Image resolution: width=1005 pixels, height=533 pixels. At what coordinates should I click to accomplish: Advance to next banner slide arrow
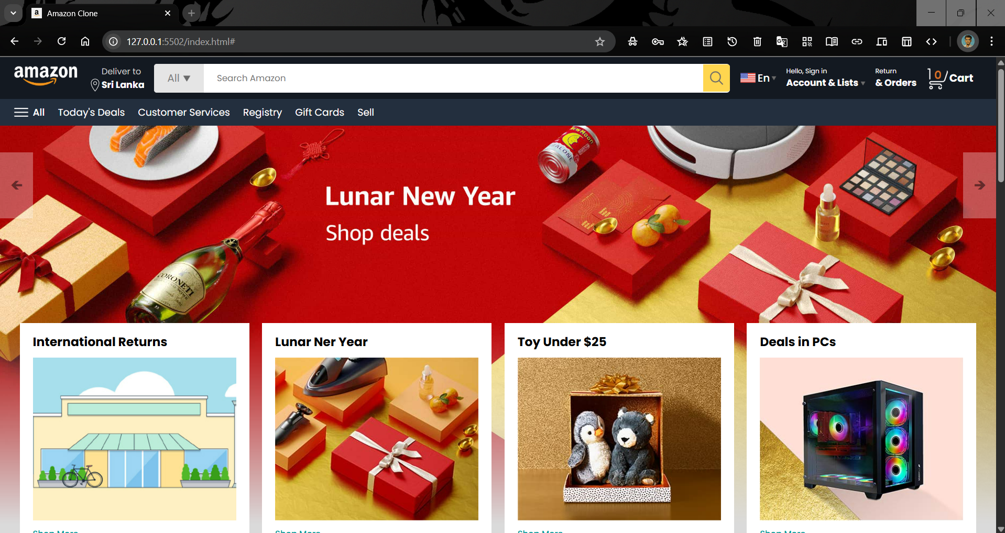pyautogui.click(x=979, y=185)
